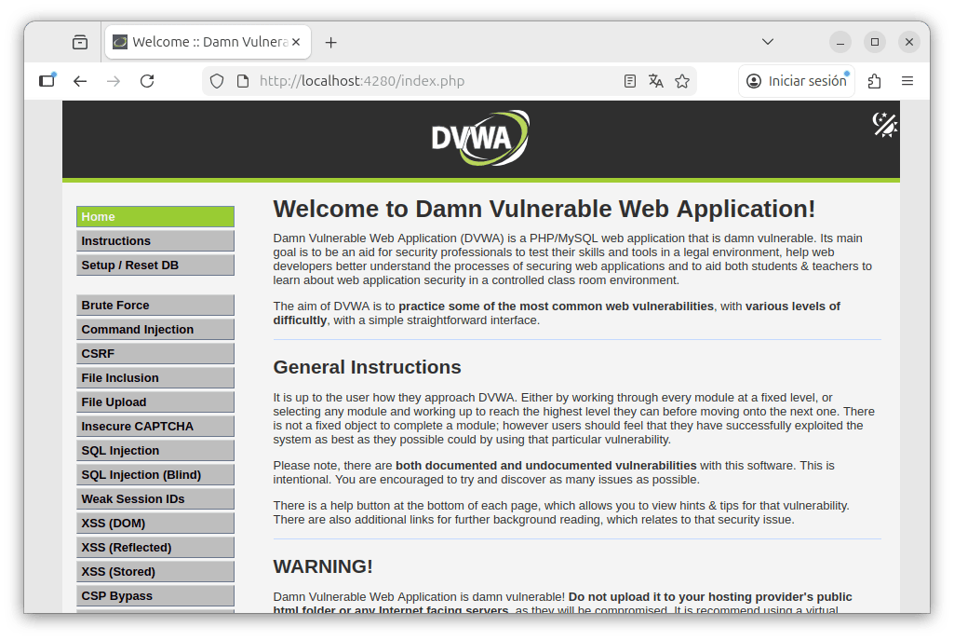The width and height of the screenshot is (954, 640).
Task: Open the Firefox application hamburger menu
Action: [907, 81]
